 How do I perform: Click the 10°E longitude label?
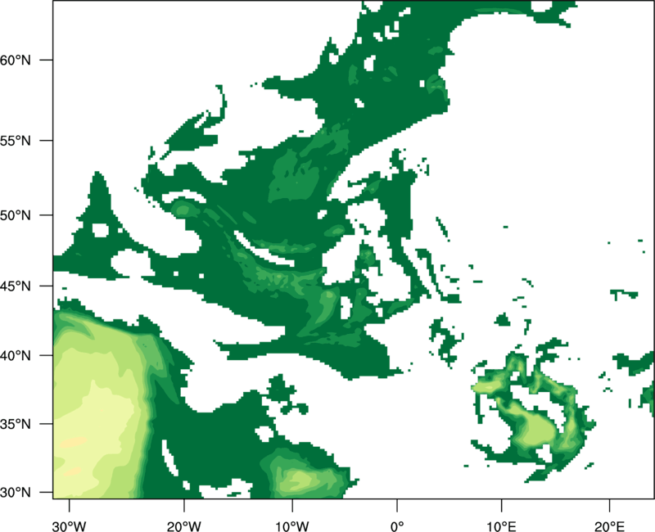tap(501, 526)
